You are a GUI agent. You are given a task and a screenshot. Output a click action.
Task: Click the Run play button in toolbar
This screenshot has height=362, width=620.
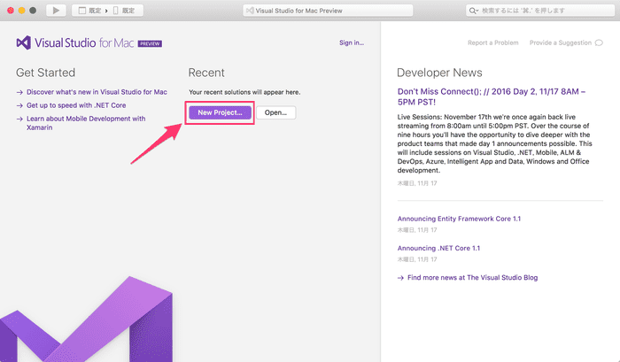[x=56, y=11]
